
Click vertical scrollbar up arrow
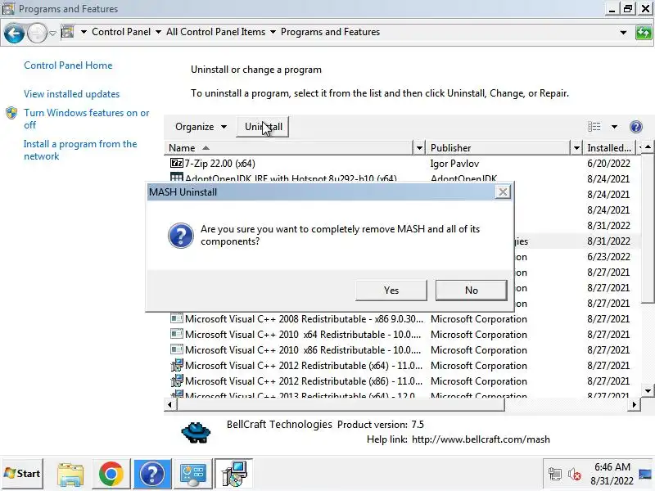coord(648,147)
